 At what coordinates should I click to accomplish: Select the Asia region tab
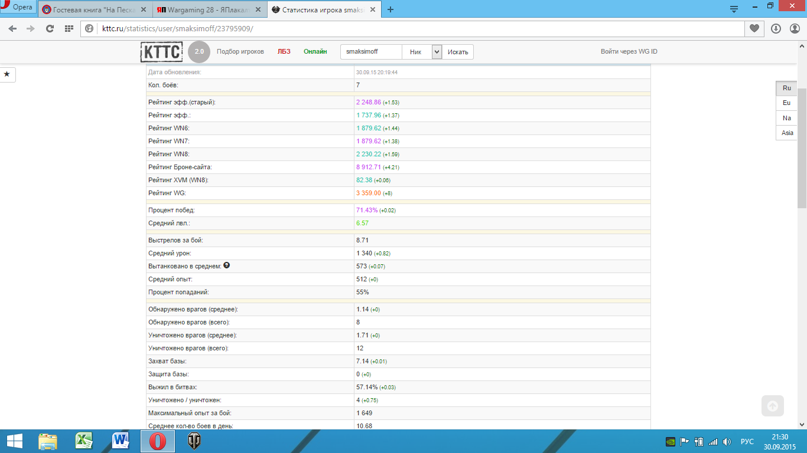click(x=786, y=133)
